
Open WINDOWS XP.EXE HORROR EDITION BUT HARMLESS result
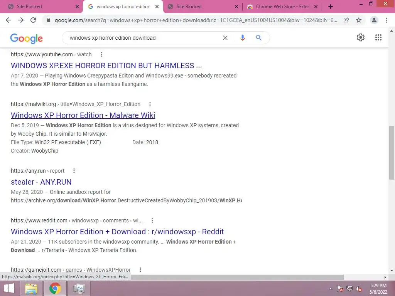coord(106,66)
